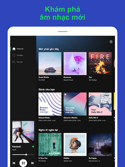Open the Discover Weekly playlist cover

tap(75, 104)
